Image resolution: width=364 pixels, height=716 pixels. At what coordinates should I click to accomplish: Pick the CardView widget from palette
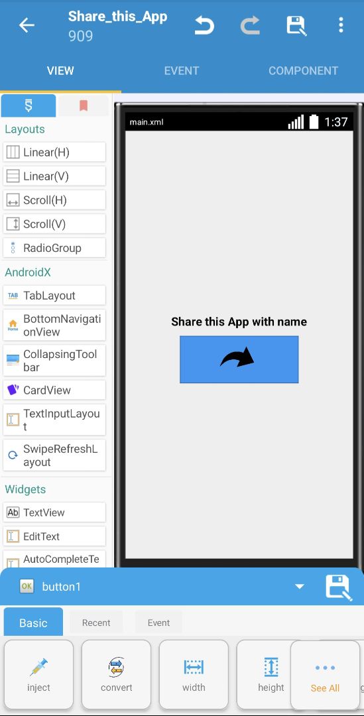coord(54,390)
